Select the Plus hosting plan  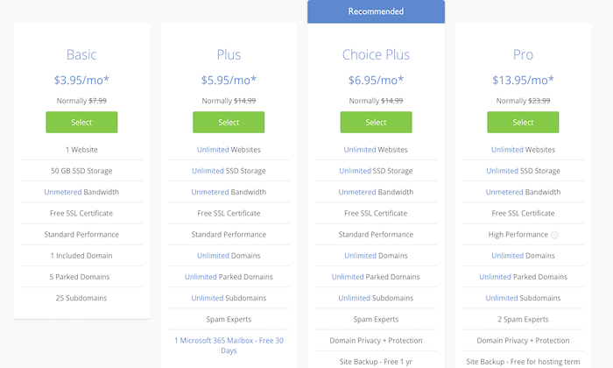point(229,122)
